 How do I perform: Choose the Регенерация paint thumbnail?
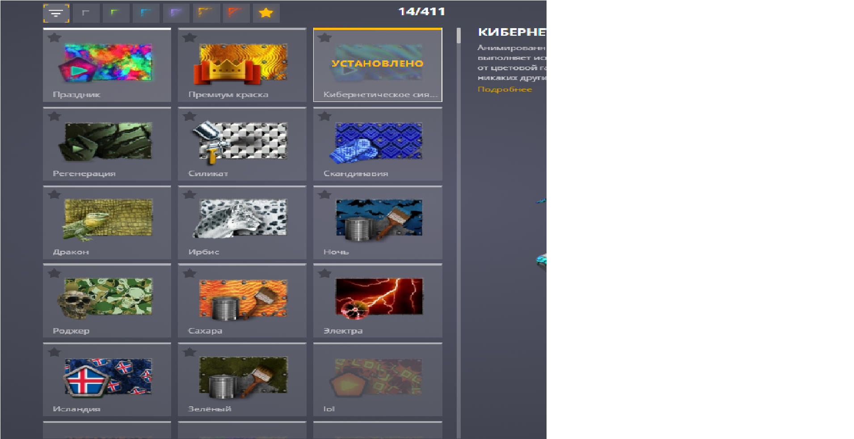pos(105,141)
